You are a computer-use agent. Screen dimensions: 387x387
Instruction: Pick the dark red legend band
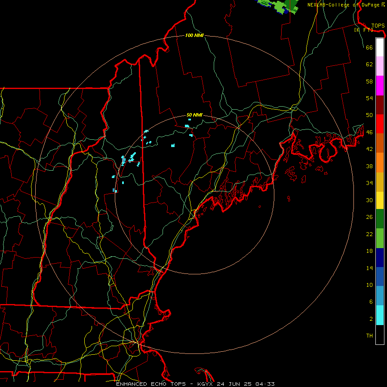click(380, 105)
